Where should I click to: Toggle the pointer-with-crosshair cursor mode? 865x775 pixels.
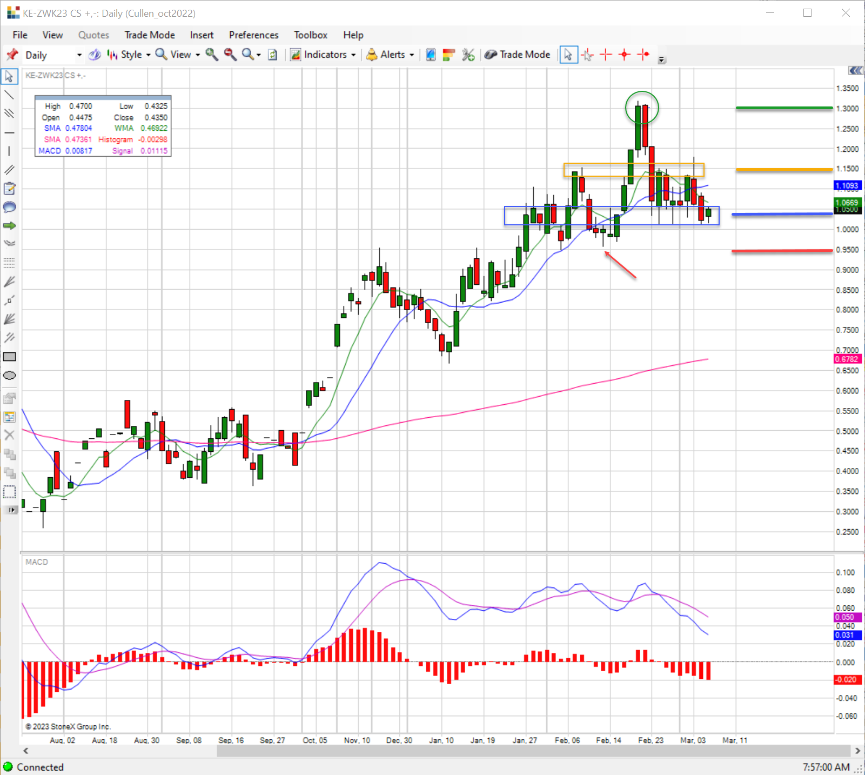coord(587,55)
